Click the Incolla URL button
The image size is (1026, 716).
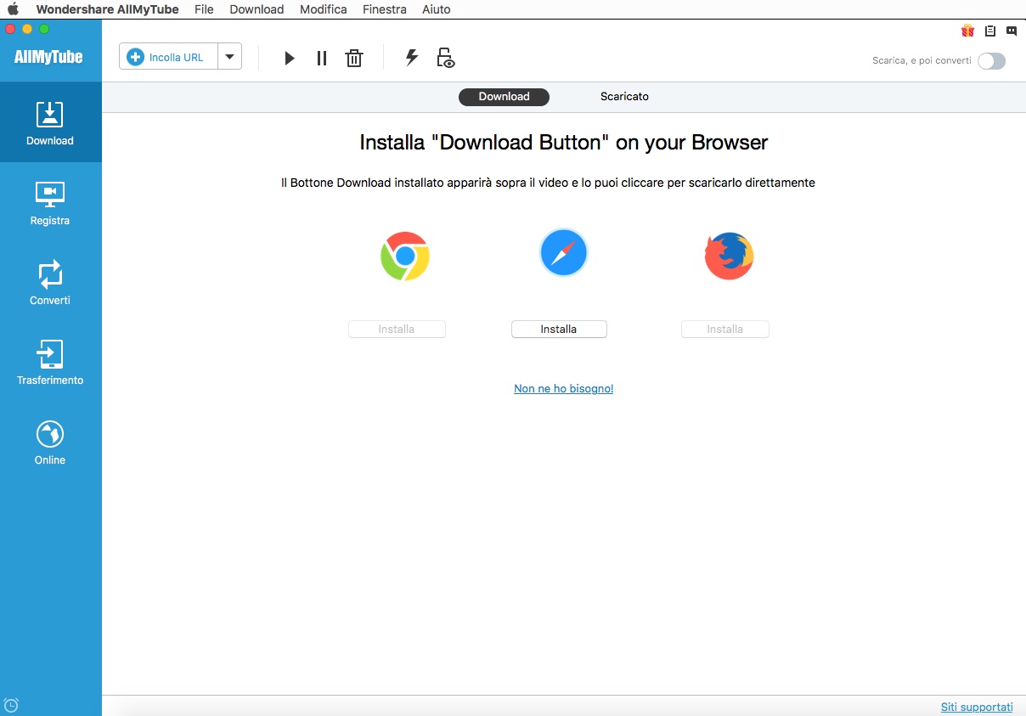point(168,57)
